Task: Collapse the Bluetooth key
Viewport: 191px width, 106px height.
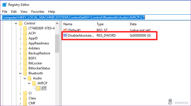Action: coord(20,73)
